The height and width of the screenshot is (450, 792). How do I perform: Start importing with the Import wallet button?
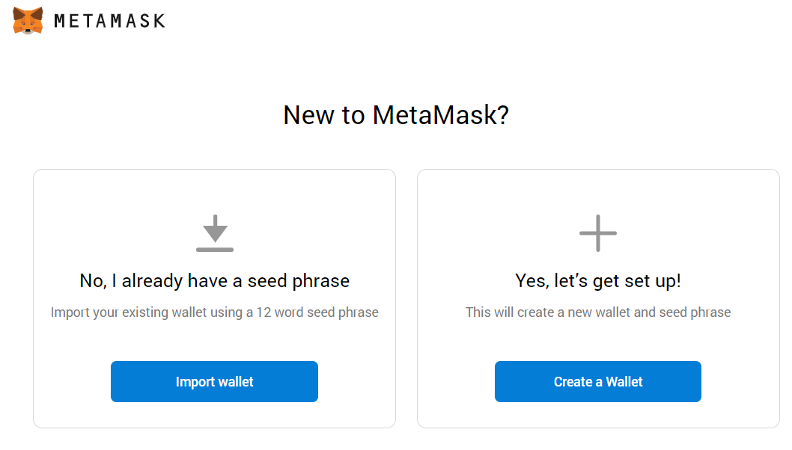click(x=214, y=381)
